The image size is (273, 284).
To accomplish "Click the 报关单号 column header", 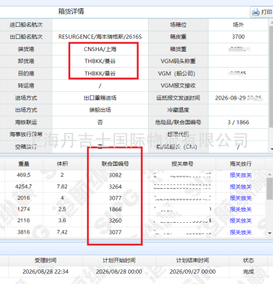I will pyautogui.click(x=182, y=164).
